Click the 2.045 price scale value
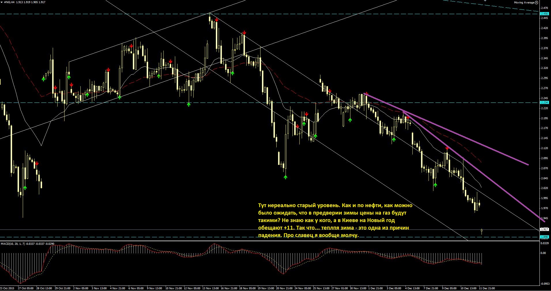 click(544, 178)
